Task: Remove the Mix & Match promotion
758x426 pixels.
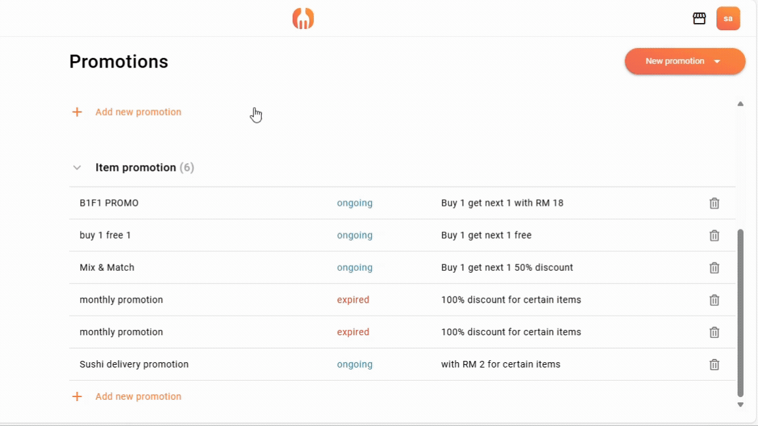Action: [x=714, y=268]
